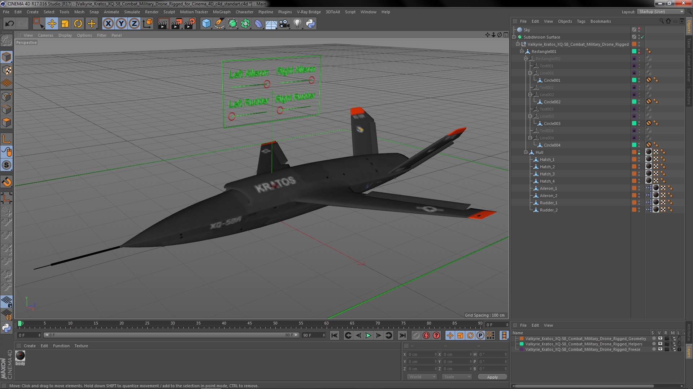
Task: Select the body material thumbnail
Action: click(x=20, y=356)
